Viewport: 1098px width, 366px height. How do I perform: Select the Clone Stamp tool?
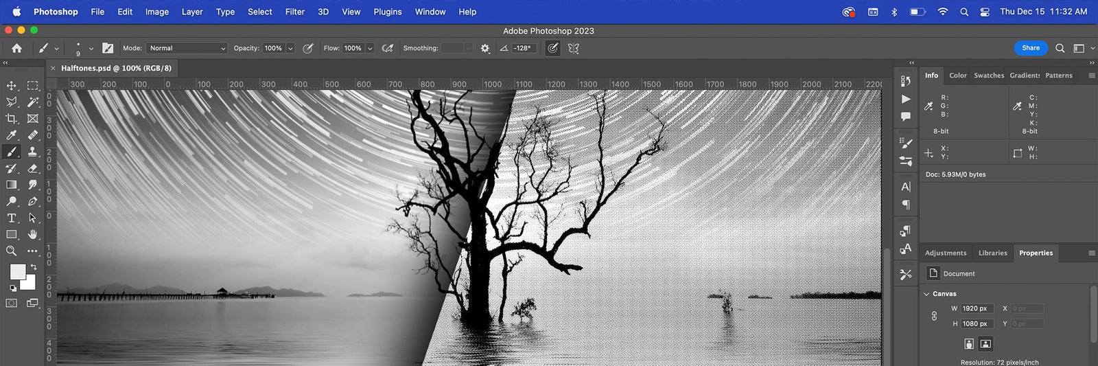[x=32, y=152]
